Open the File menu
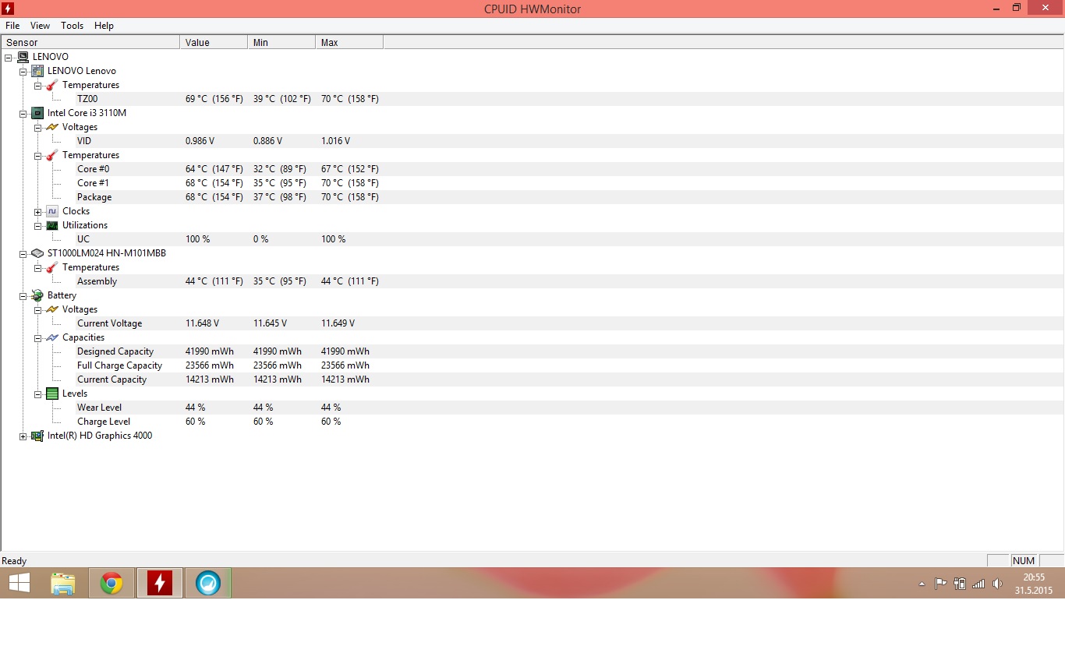Viewport: 1065px width, 653px height. [x=12, y=26]
